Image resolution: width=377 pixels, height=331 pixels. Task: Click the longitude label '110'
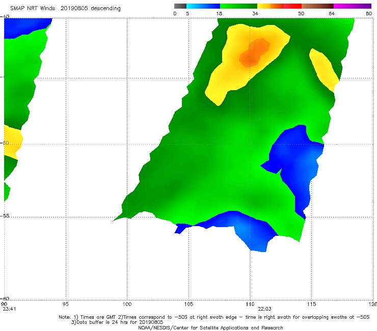[x=250, y=304]
